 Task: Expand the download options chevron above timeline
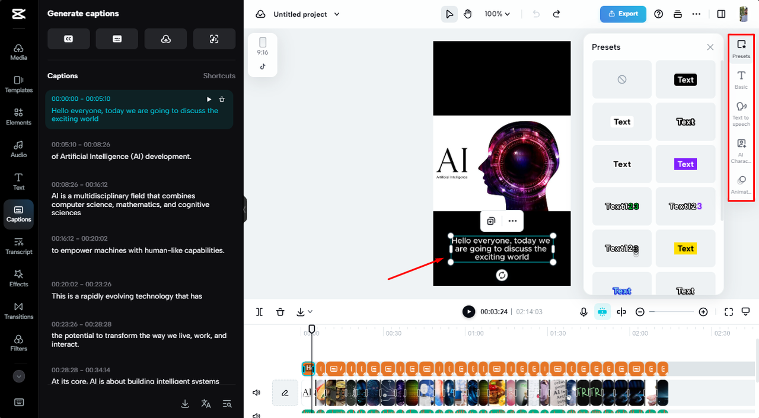tap(310, 311)
